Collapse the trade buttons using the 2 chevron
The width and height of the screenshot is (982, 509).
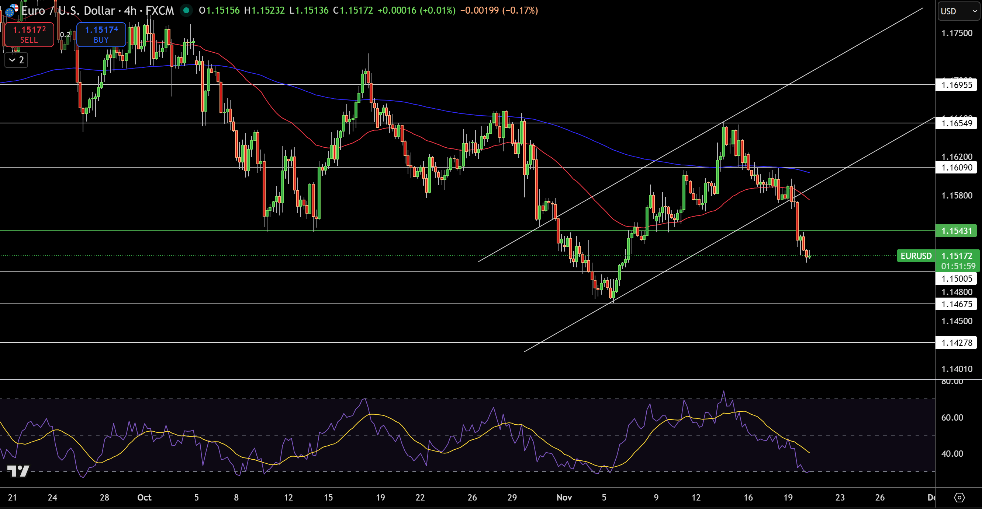[x=15, y=60]
